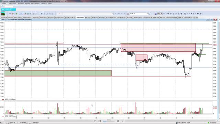220x124 pixels.
Task: Click the small pink rectangle on chart
Action: click(142, 58)
